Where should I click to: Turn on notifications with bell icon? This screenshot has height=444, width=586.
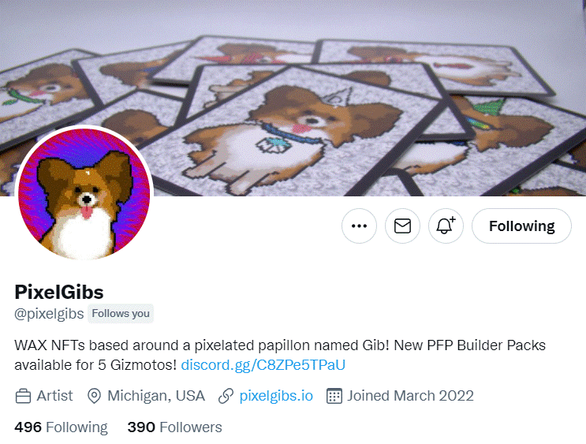(x=446, y=226)
